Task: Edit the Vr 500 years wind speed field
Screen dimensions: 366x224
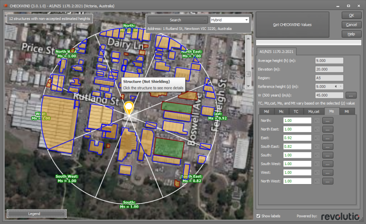Action: [329, 95]
